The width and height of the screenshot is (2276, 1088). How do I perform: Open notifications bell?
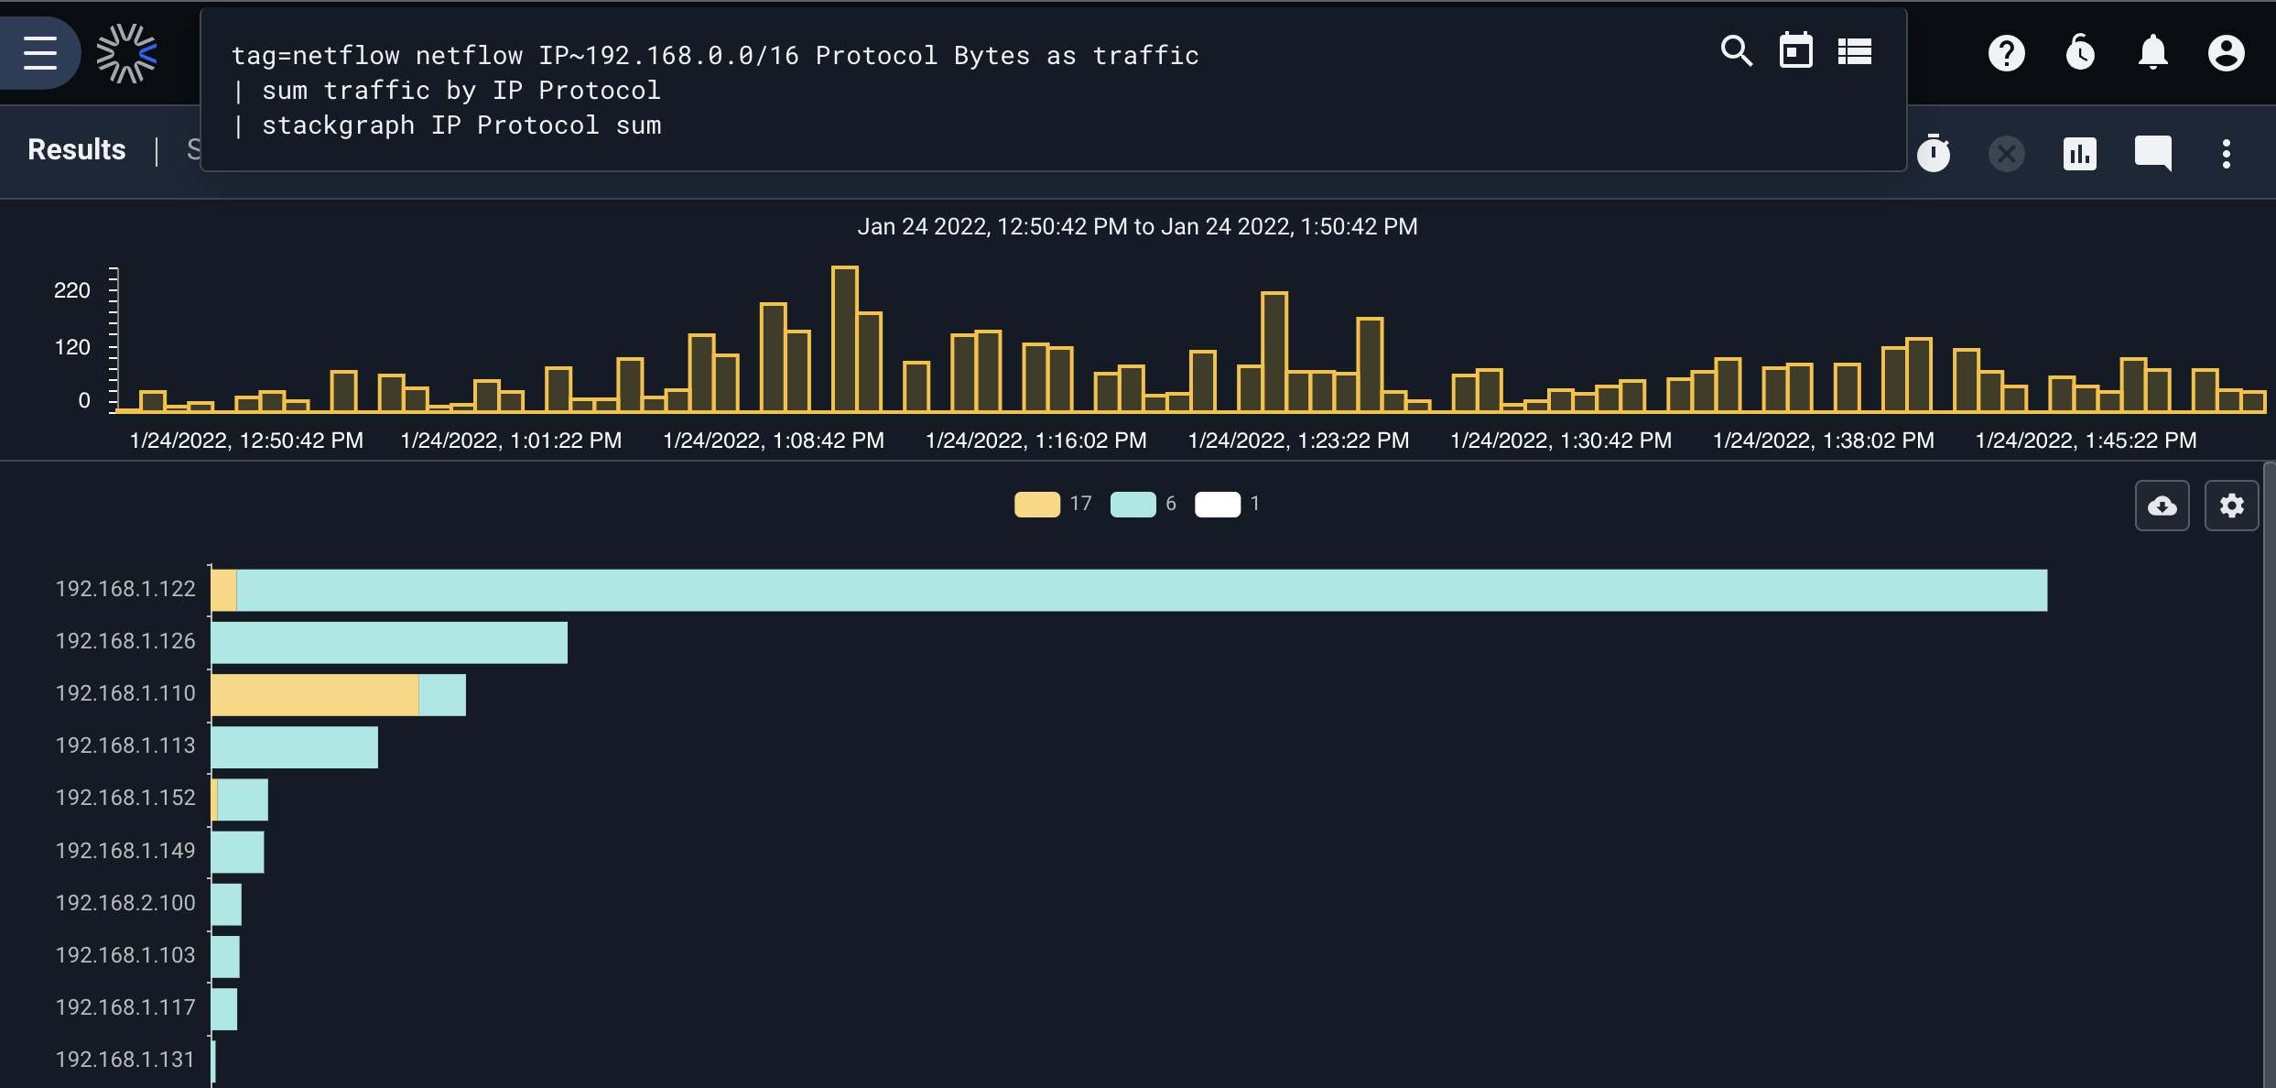click(2153, 52)
